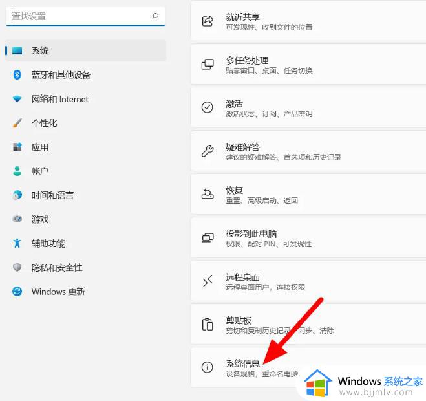Click the 帐户 label in the sidebar

tap(40, 171)
